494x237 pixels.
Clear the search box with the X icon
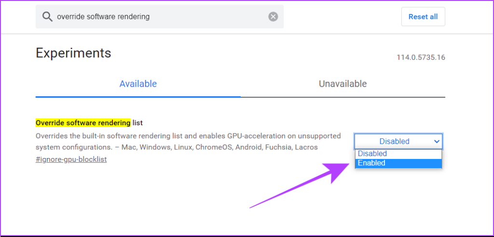tap(273, 17)
